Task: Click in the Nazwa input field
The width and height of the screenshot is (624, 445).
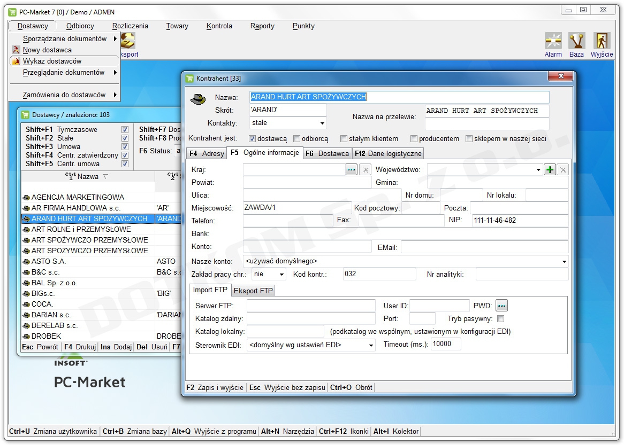Action: tap(399, 97)
